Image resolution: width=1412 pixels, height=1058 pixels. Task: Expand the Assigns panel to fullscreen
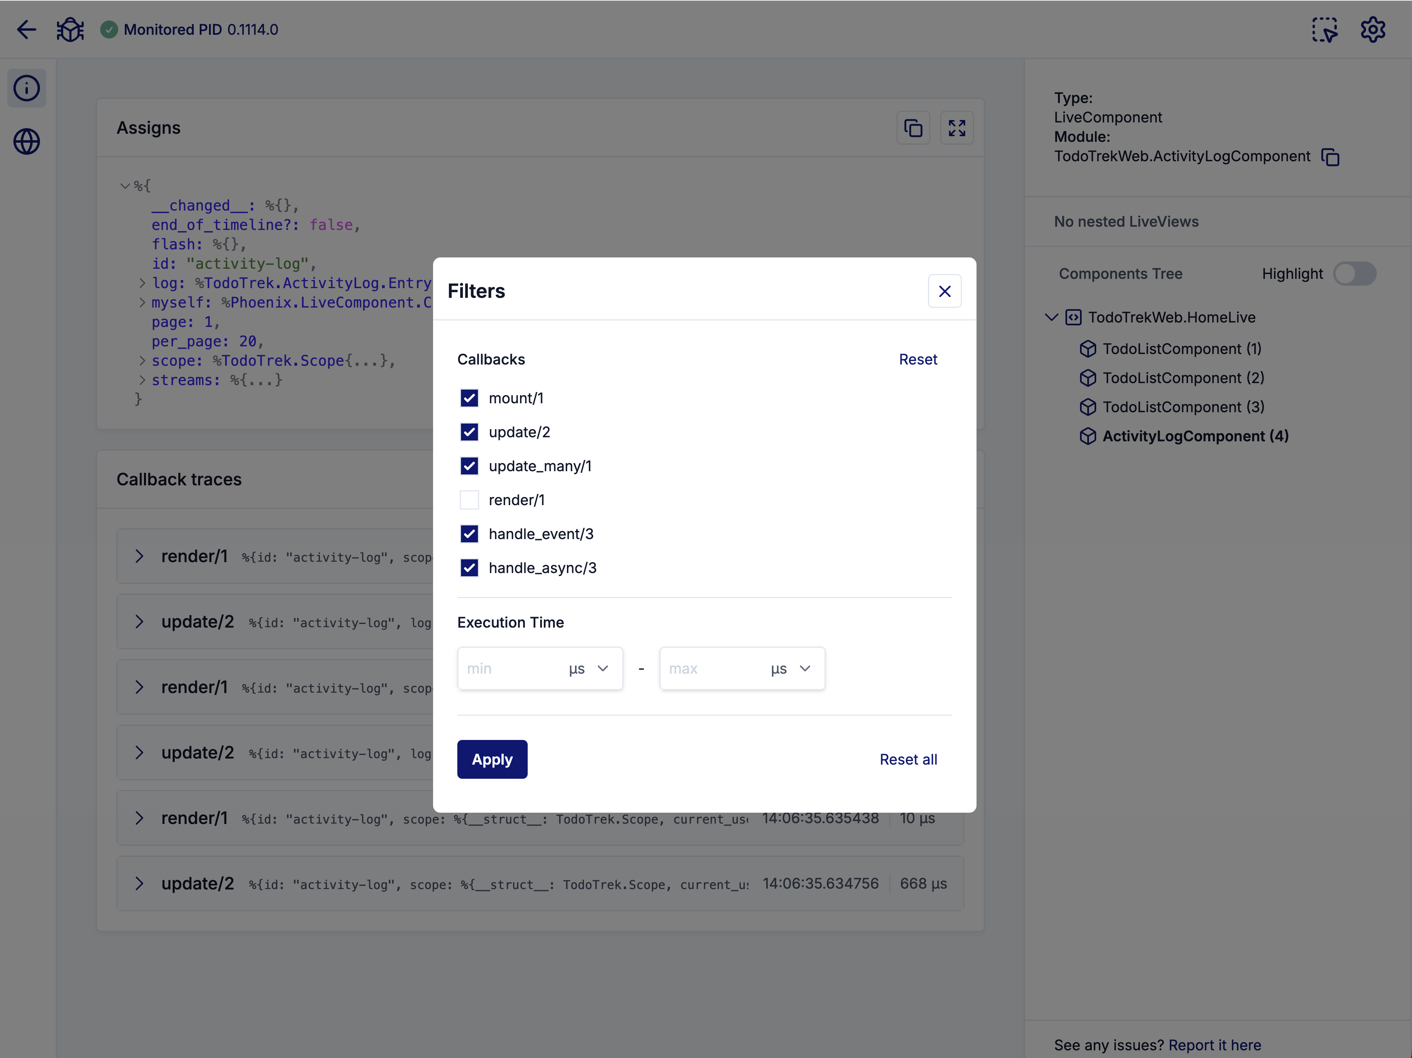(957, 128)
